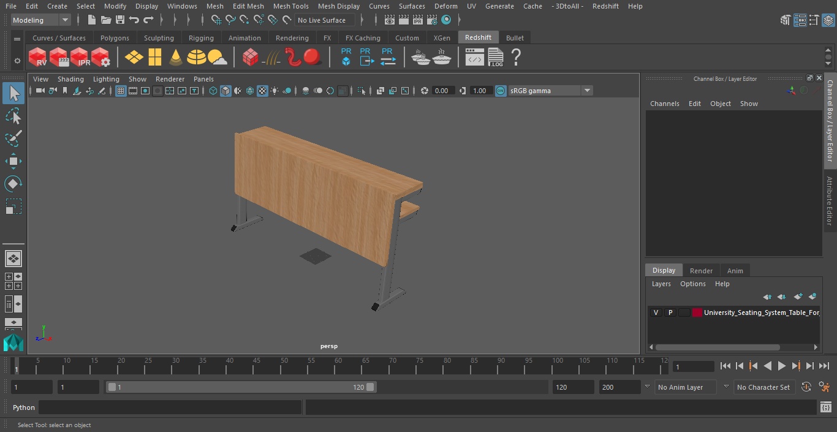Viewport: 837px width, 432px height.
Task: Open the Redshift log file icon
Action: point(496,58)
